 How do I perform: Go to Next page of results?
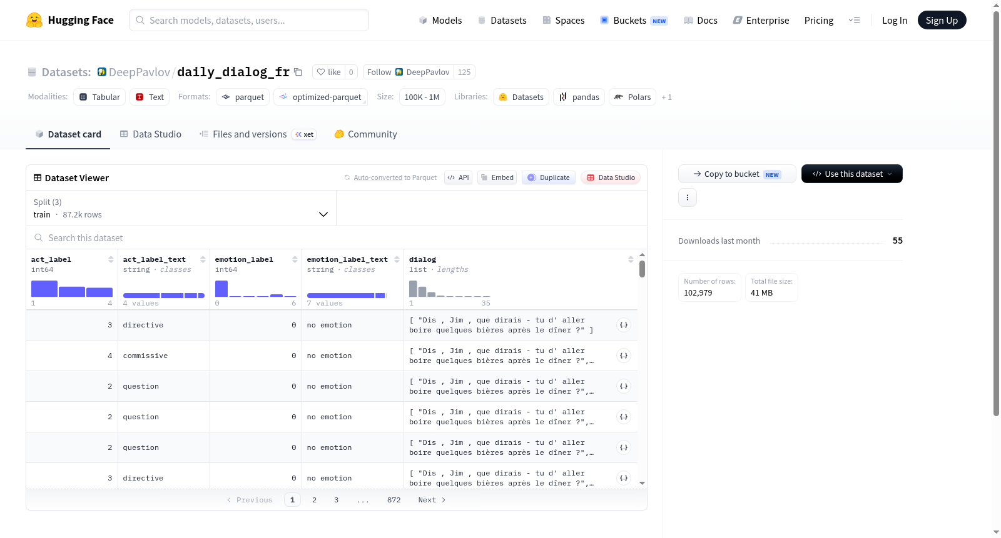pyautogui.click(x=432, y=500)
